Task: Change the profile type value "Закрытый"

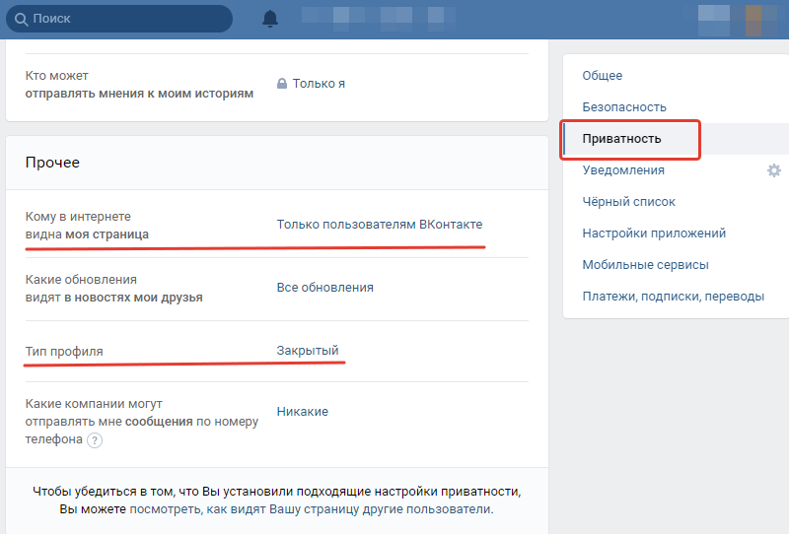Action: 308,351
